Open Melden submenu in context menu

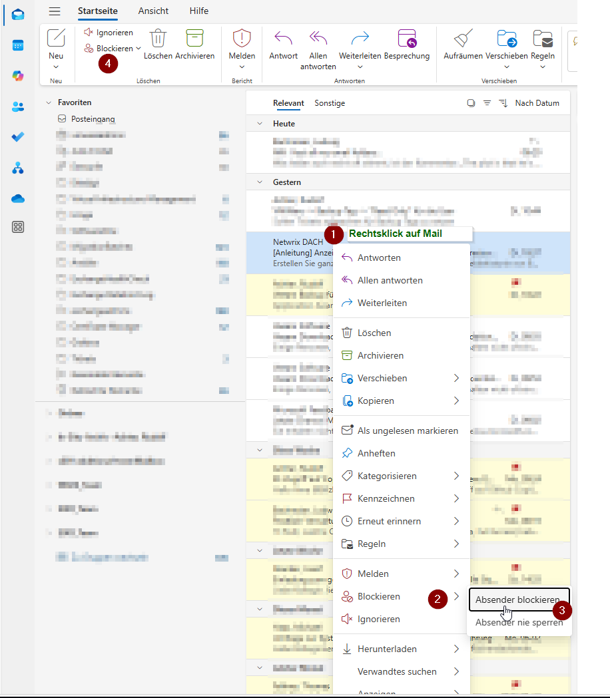[402, 574]
